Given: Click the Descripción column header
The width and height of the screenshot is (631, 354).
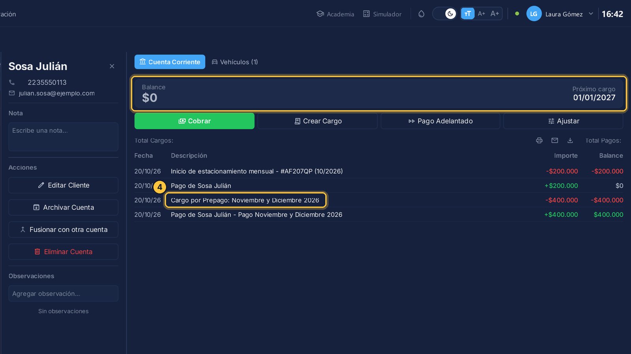Looking at the screenshot, I should click(x=189, y=156).
